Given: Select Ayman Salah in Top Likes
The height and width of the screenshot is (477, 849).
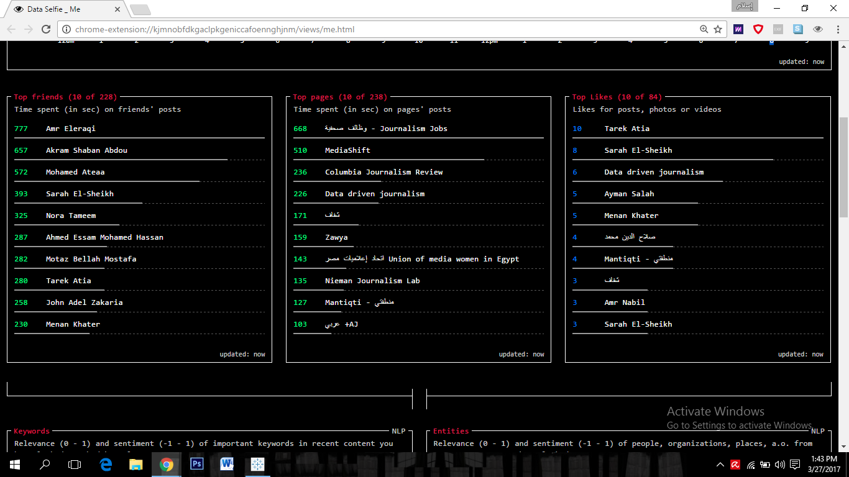Looking at the screenshot, I should tap(629, 194).
